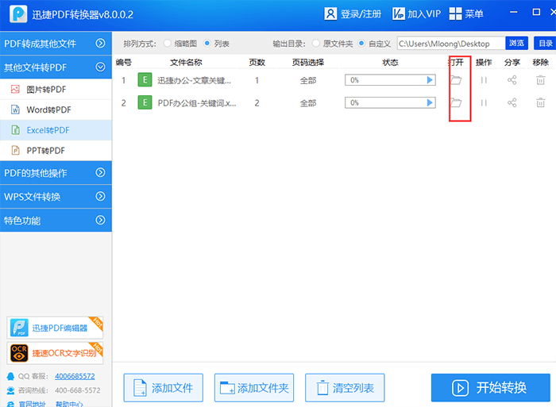
Task: Start row 2 conversion play arrow
Action: [430, 102]
